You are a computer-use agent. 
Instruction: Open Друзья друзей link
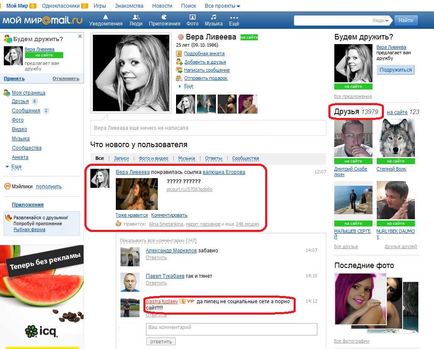click(400, 246)
